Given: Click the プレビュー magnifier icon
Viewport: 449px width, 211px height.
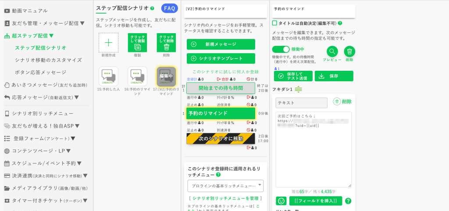Looking at the screenshot, I should click(x=332, y=52).
